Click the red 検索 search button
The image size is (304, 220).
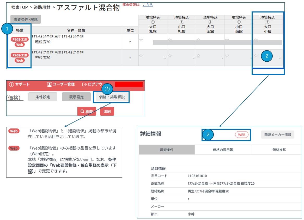click(x=87, y=111)
